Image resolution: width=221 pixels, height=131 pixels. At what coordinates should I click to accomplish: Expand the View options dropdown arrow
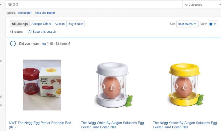[x=215, y=24]
